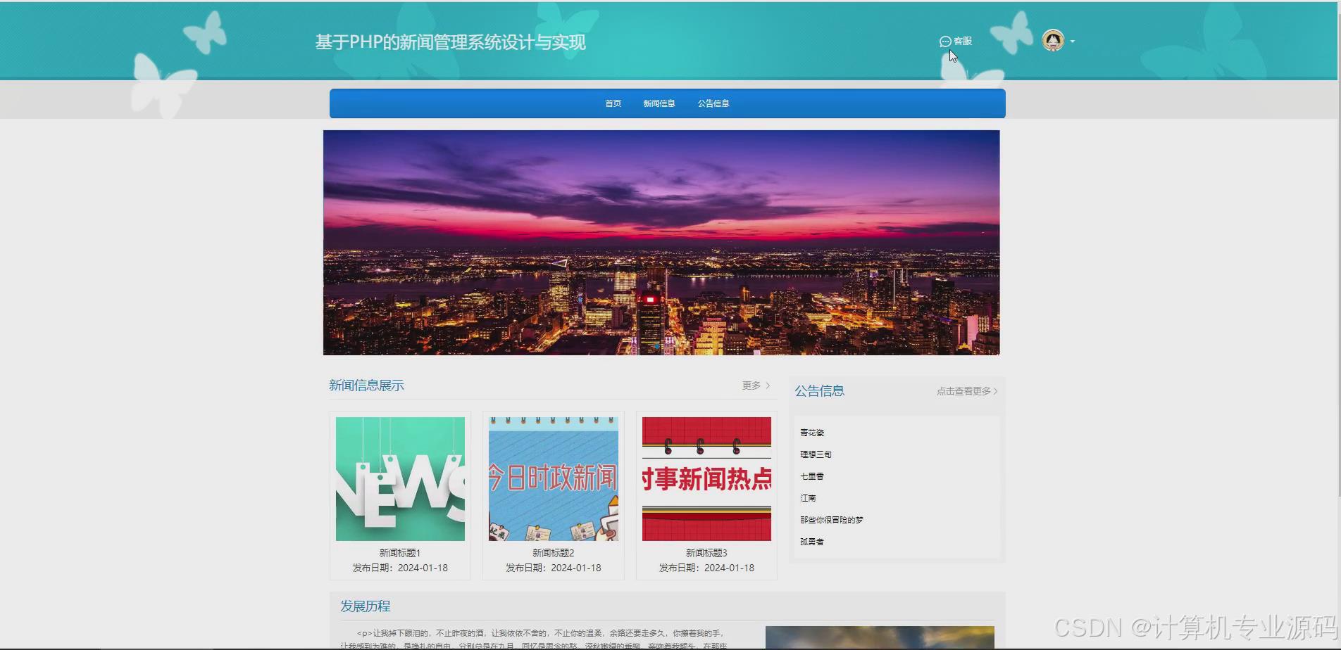Click the 七里香 announcement entry
This screenshot has height=650, width=1341.
pyautogui.click(x=811, y=476)
